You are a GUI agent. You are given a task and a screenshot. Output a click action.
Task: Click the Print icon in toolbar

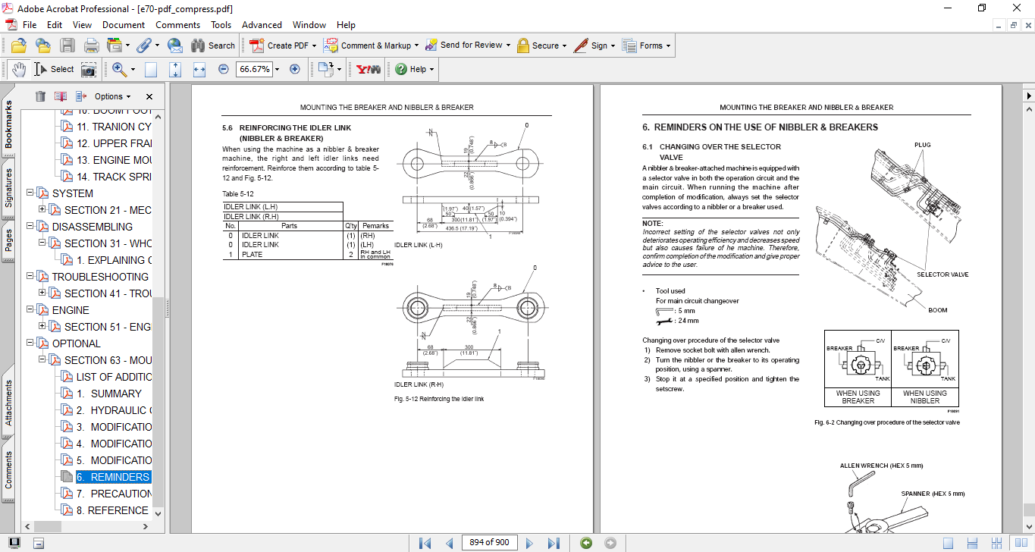(x=91, y=45)
